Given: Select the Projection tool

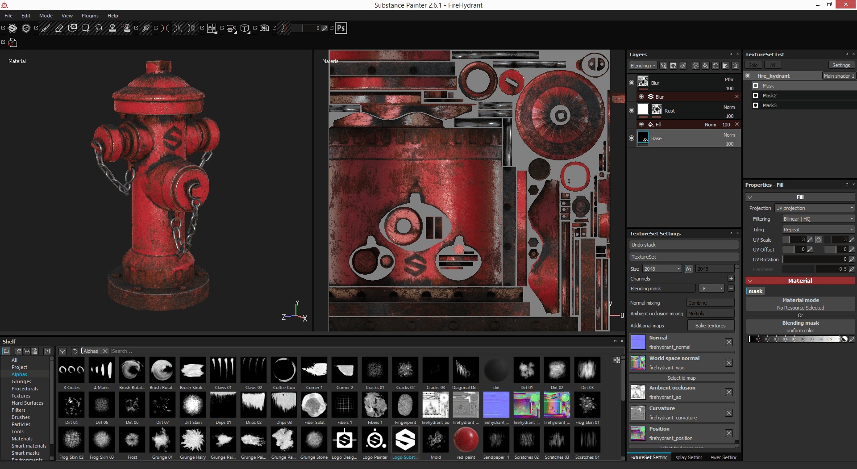Looking at the screenshot, I should (x=72, y=28).
